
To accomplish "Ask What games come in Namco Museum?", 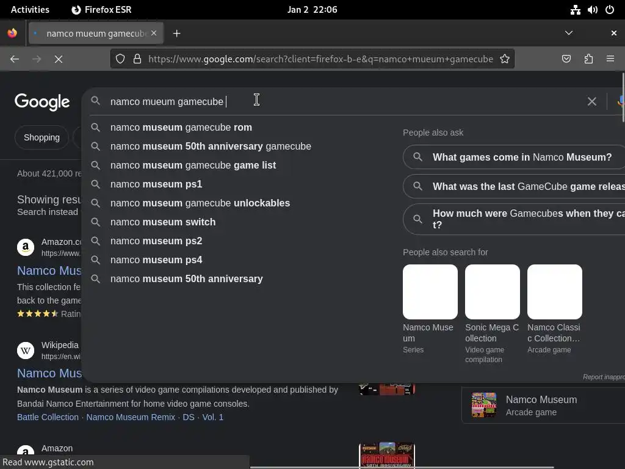I will click(514, 157).
